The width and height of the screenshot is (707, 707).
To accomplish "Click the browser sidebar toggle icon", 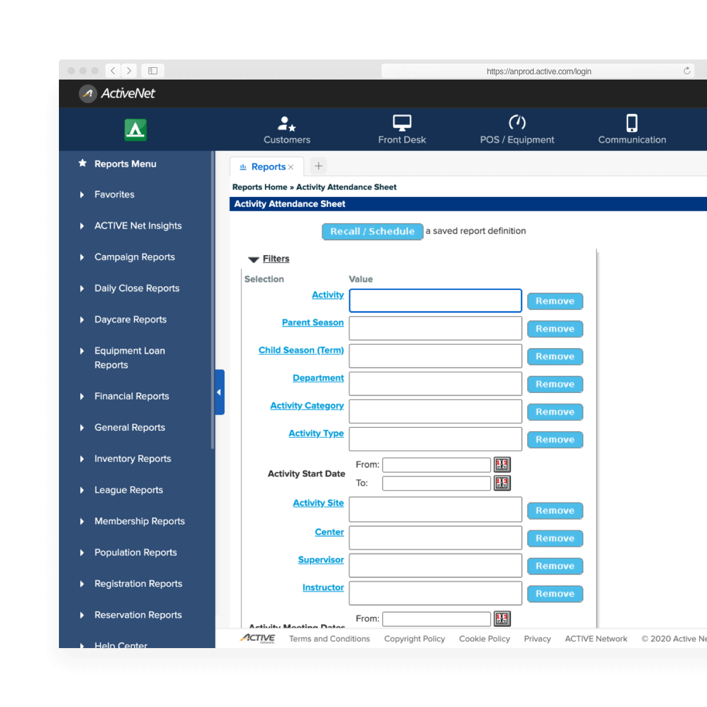I will click(153, 71).
